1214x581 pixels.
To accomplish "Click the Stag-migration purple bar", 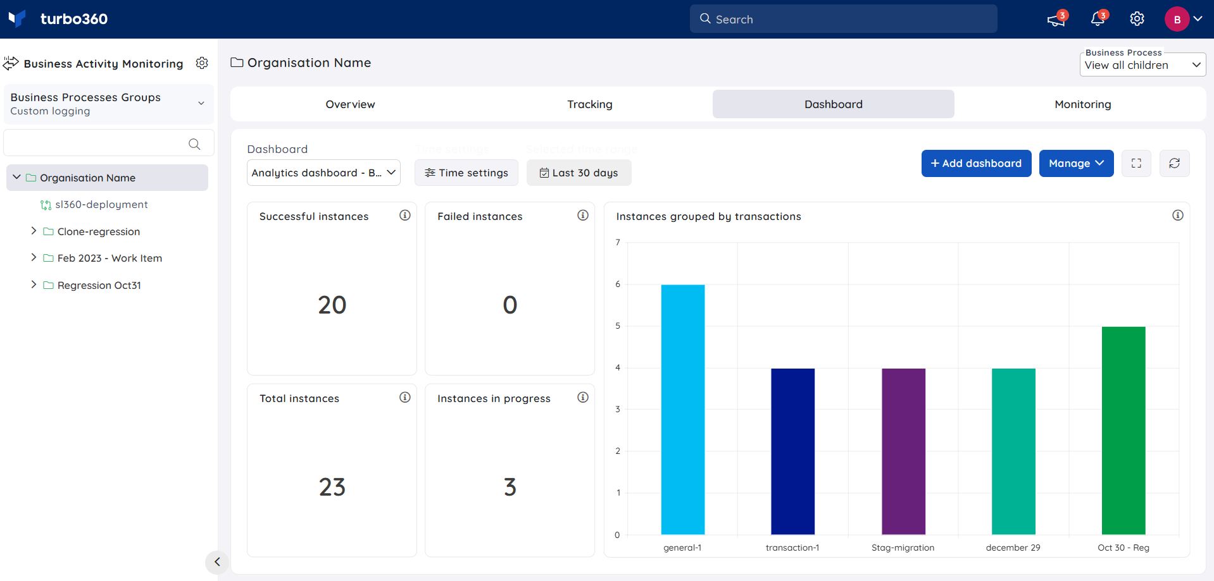I will [x=903, y=451].
